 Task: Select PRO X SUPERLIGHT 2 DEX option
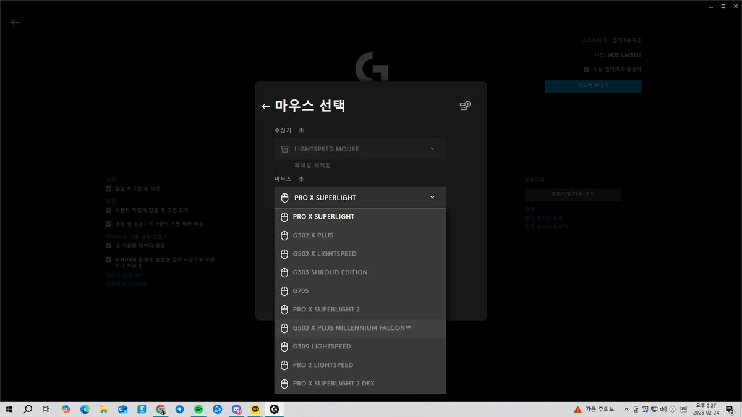pyautogui.click(x=360, y=384)
